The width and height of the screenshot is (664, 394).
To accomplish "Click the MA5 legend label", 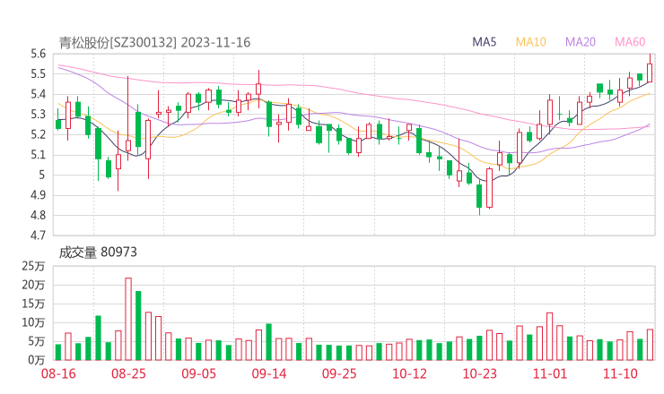I will tap(484, 42).
